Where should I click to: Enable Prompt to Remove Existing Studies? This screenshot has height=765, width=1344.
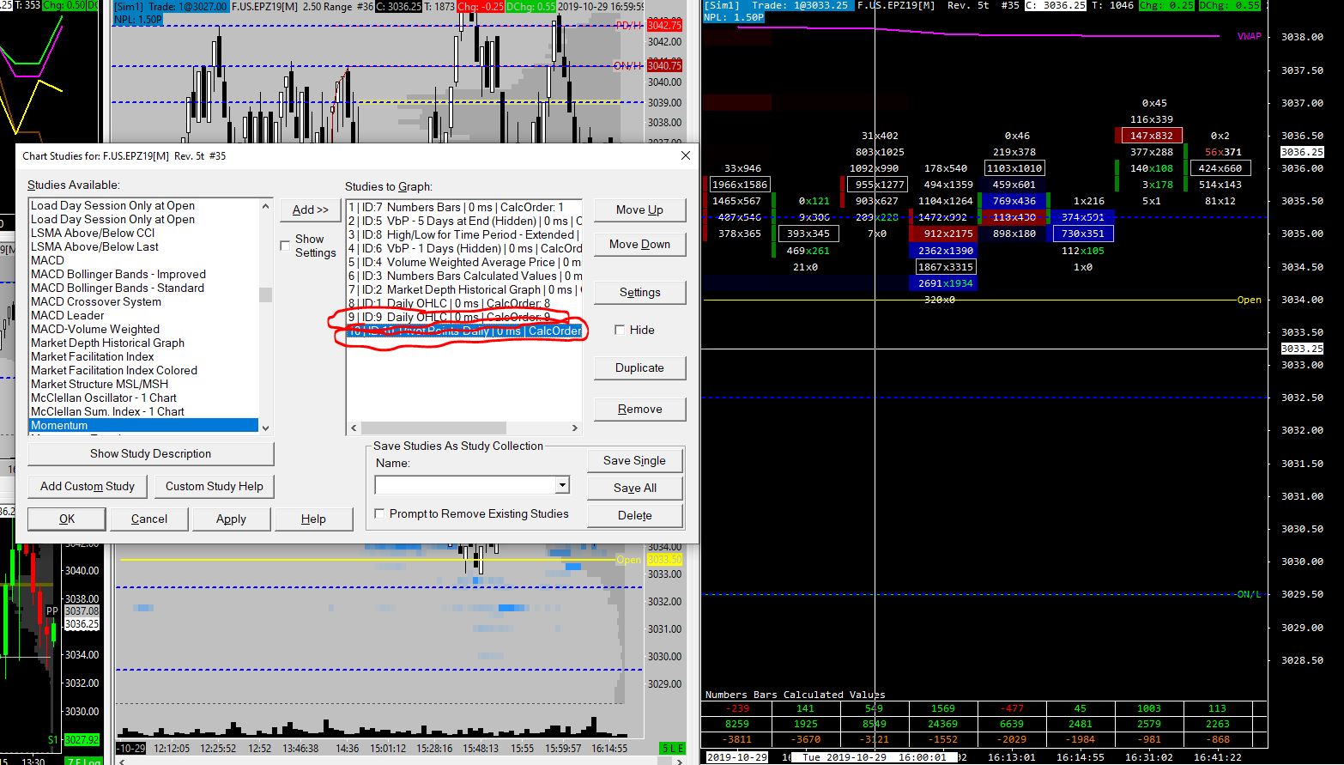379,513
